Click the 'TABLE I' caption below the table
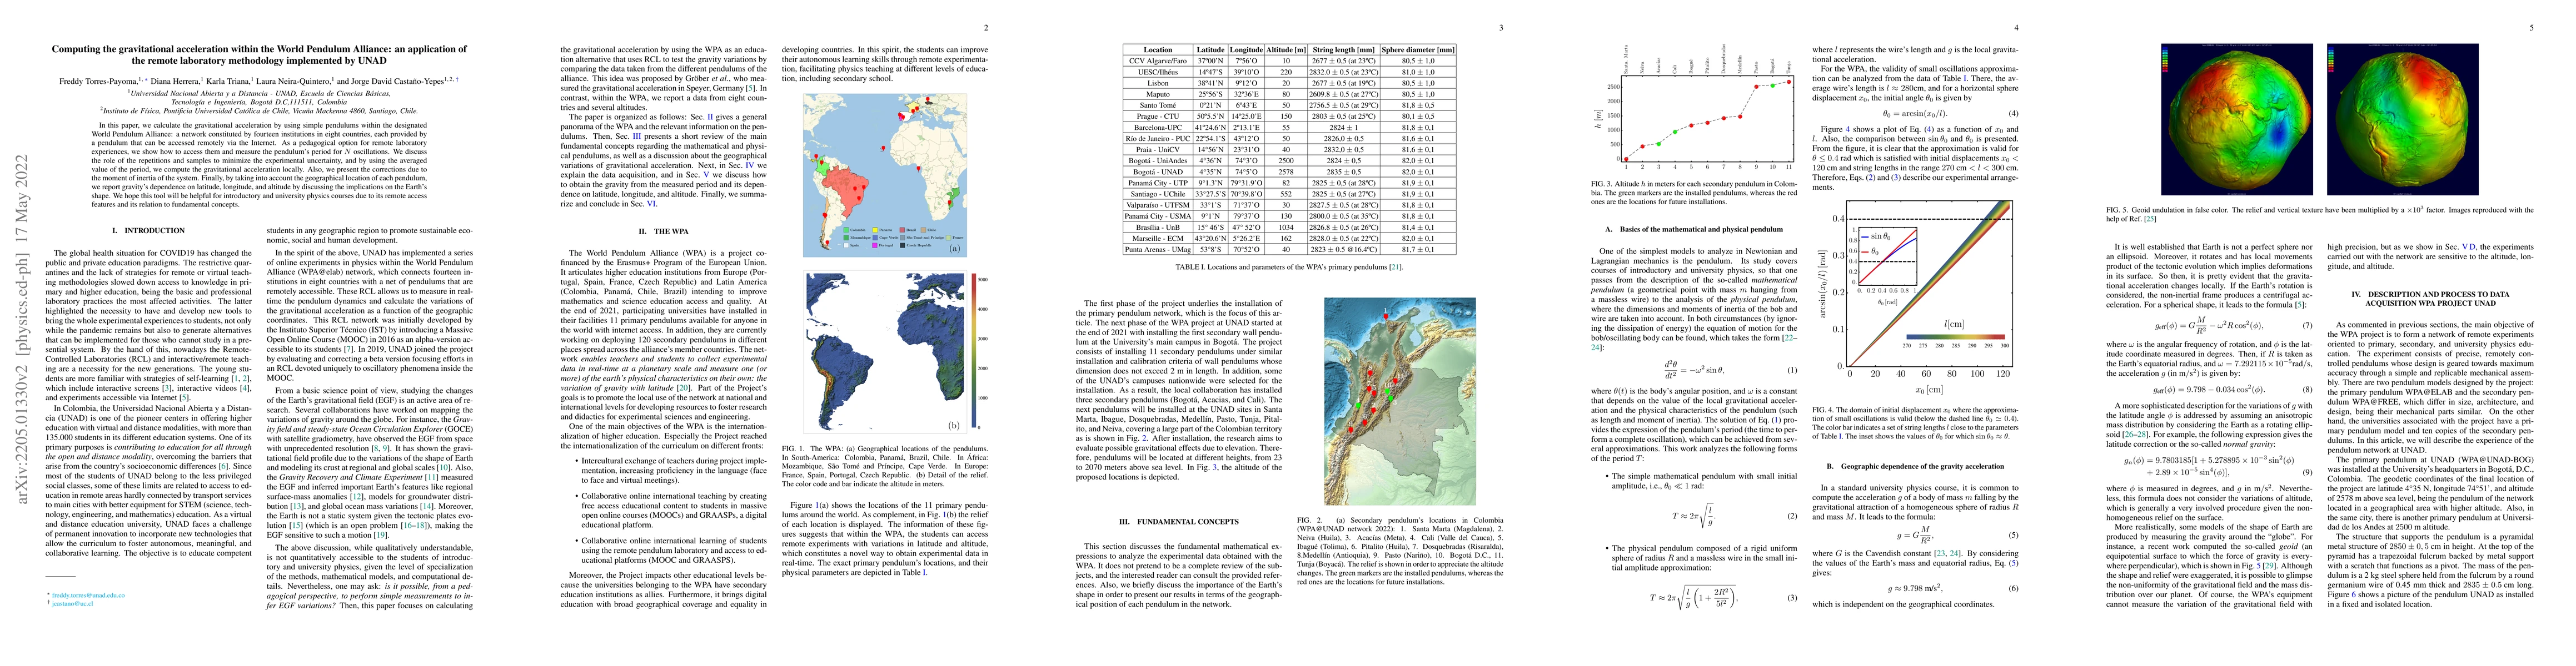 [1289, 266]
